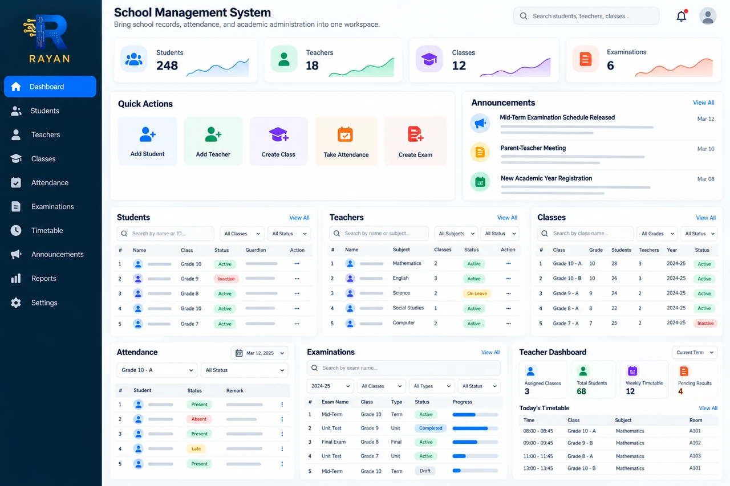Screen dimensions: 730x486
Task: Click the megaphone icon beside Mid-Term Examination announcement
Action: coord(480,123)
